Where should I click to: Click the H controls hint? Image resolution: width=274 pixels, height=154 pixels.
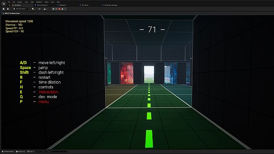coord(37,87)
